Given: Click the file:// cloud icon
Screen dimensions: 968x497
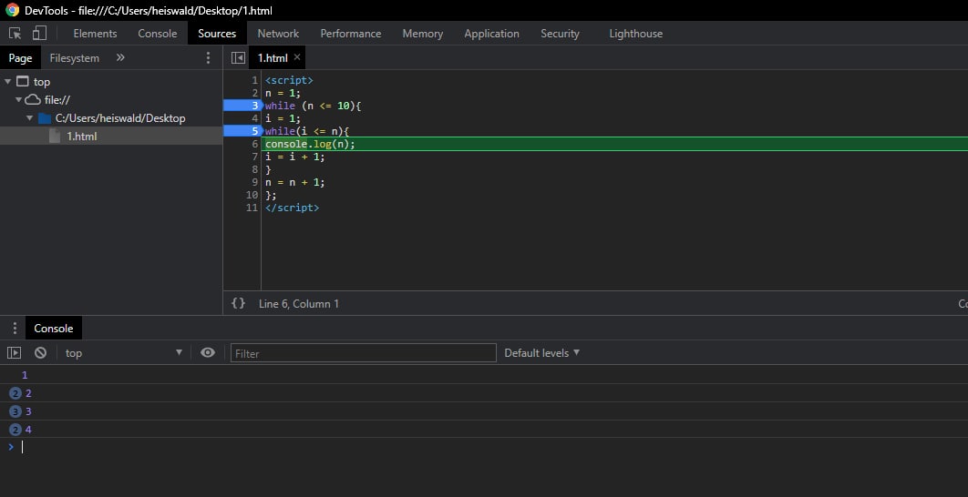Looking at the screenshot, I should (x=33, y=99).
